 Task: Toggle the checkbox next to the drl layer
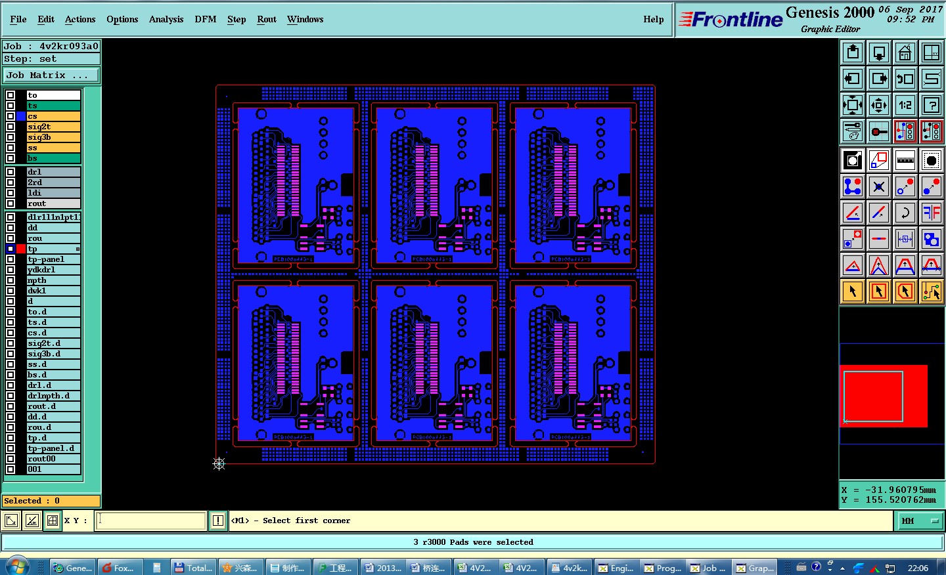tap(11, 172)
